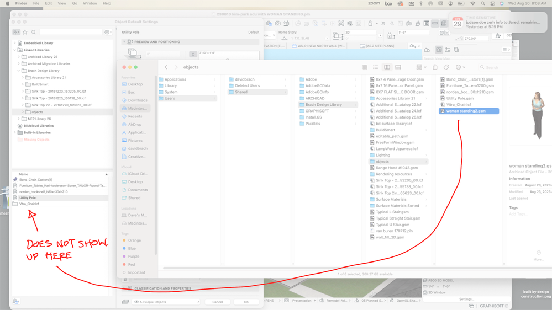The height and width of the screenshot is (310, 552).
Task: Open Recents in Finder sidebar
Action: [x=135, y=116]
